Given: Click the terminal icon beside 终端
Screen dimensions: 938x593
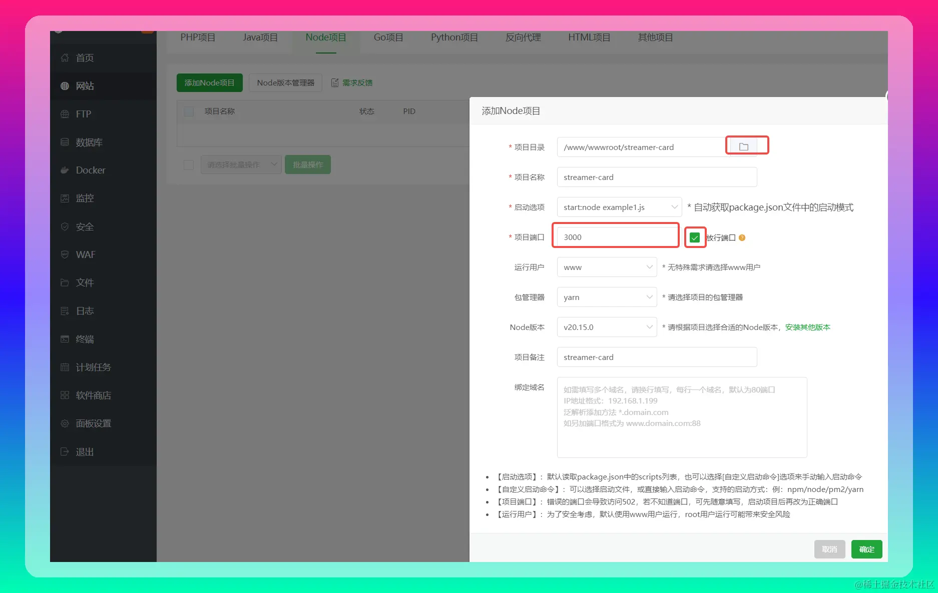Looking at the screenshot, I should coord(65,339).
